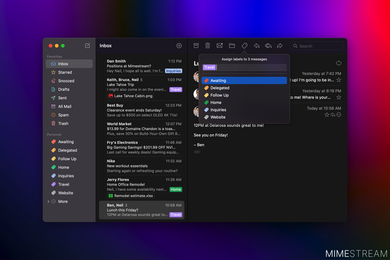Click the Travel label on the Lake Tahoe Trip email
Viewport: 390px width, 260px height.
[x=176, y=89]
